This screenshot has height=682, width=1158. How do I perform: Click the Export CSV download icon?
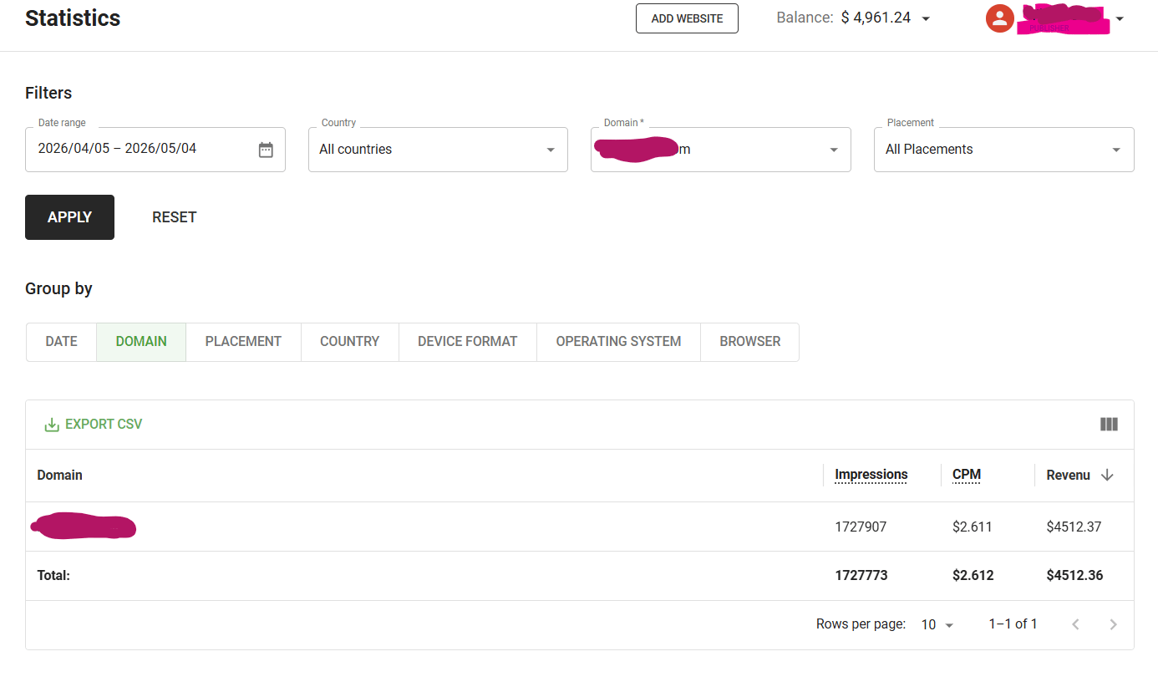pos(52,425)
